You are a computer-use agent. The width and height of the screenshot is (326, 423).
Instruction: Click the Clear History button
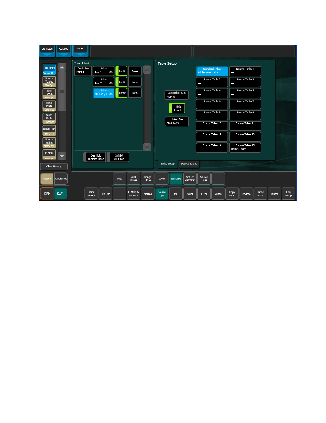(x=54, y=166)
